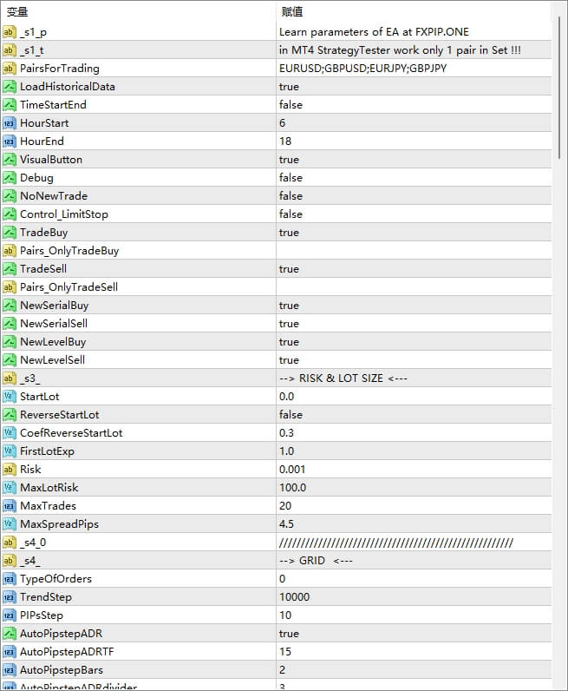This screenshot has height=691, width=568.
Task: Click the boolean icon next to NewSerialBuy
Action: pyautogui.click(x=10, y=306)
